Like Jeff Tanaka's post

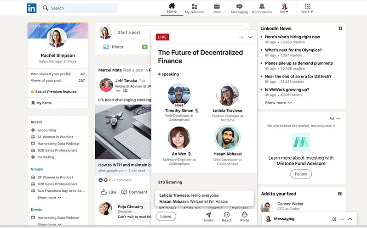[109, 192]
